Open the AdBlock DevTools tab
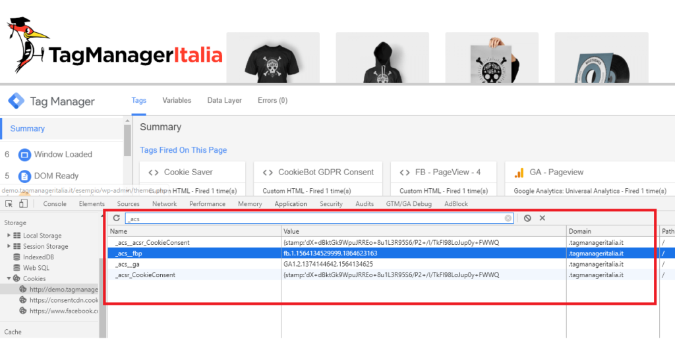Viewport: 675px width, 339px height. (x=456, y=203)
